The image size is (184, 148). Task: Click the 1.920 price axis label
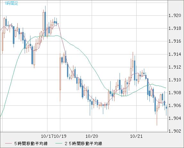[x=175, y=15]
